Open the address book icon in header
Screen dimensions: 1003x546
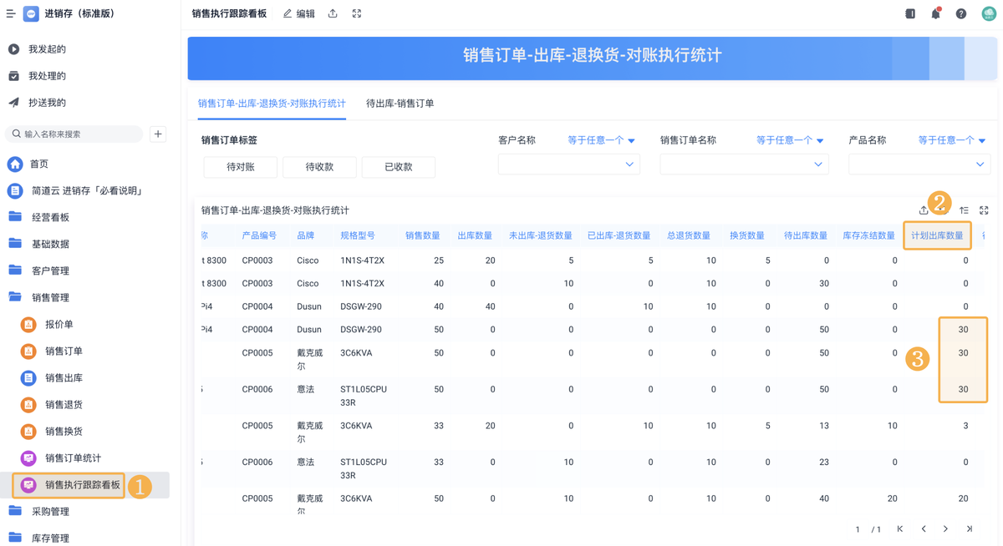910,14
